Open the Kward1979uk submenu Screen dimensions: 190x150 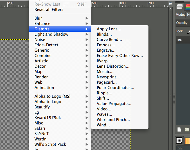pos(60,118)
